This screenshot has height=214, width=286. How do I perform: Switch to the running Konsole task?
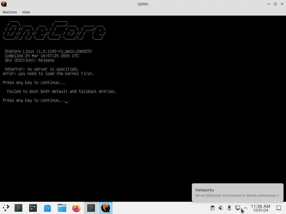[x=91, y=208]
